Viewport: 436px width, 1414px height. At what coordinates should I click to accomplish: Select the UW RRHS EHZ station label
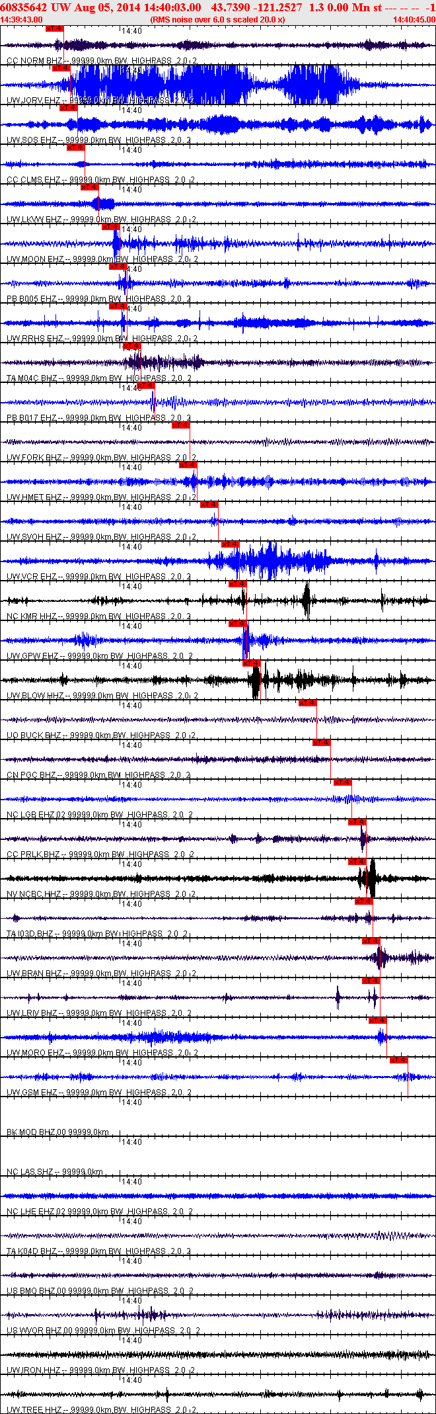click(x=34, y=339)
